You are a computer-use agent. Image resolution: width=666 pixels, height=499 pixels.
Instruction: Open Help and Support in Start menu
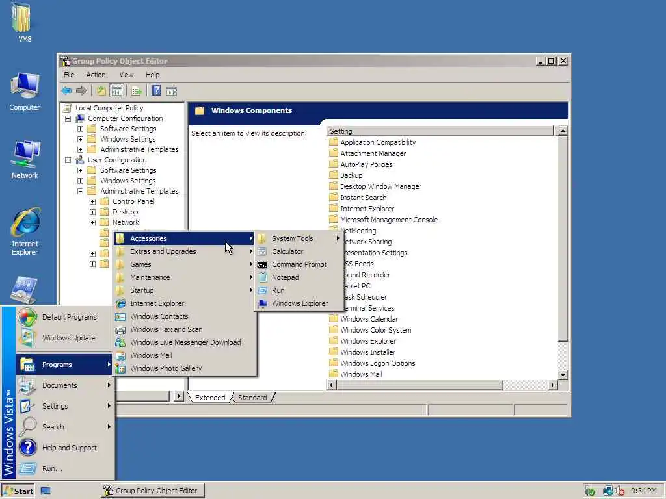coord(64,448)
